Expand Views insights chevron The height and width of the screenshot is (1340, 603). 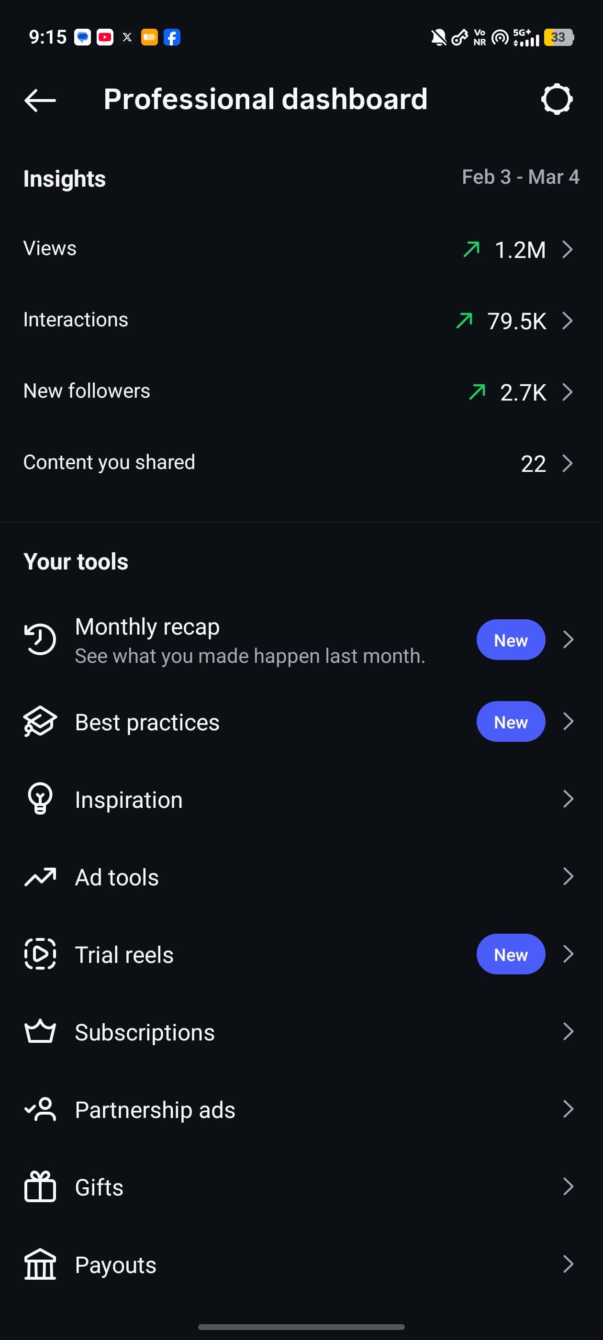click(568, 250)
